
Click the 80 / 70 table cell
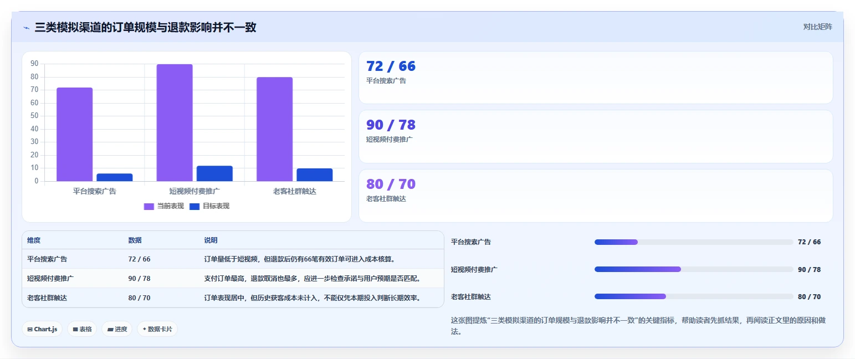click(139, 298)
